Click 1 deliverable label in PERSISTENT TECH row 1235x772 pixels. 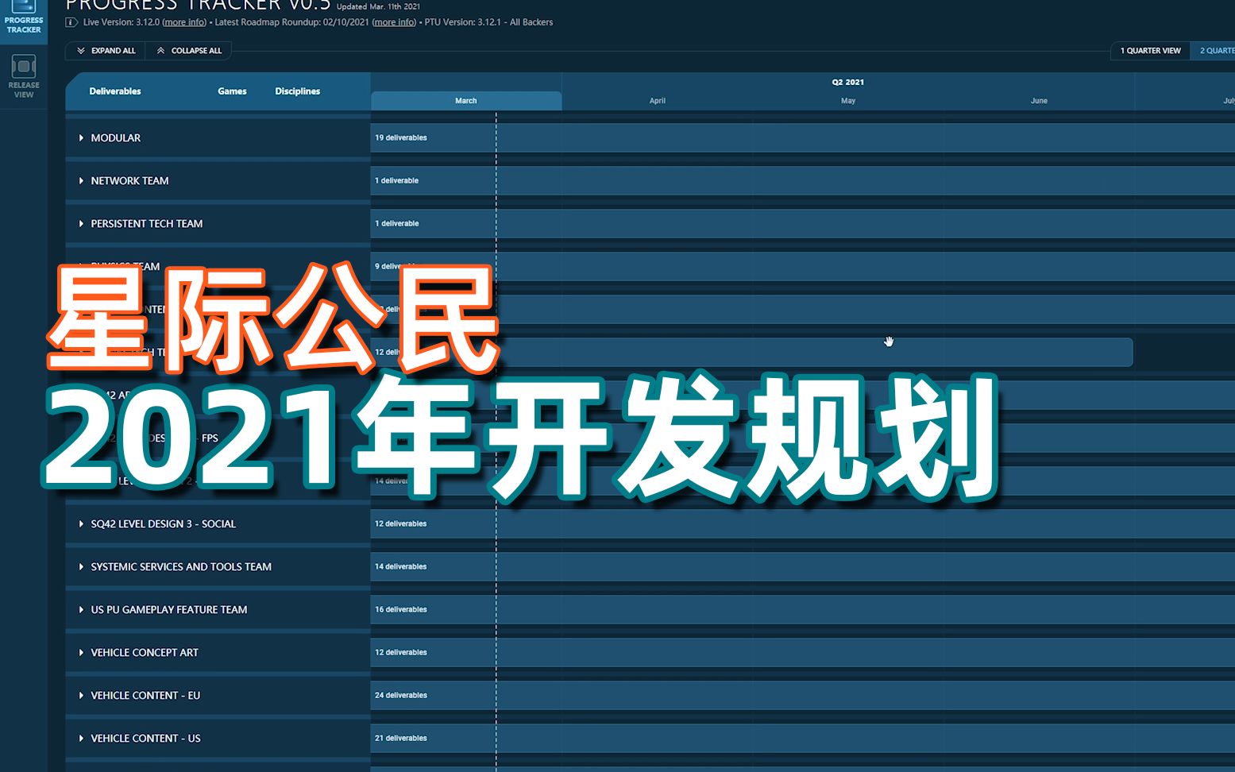tap(397, 224)
